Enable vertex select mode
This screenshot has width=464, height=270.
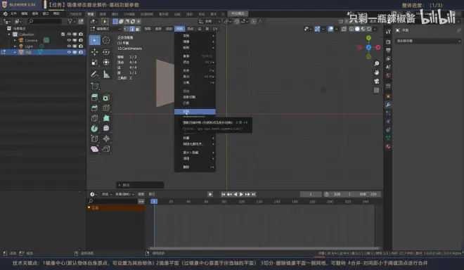[127, 29]
